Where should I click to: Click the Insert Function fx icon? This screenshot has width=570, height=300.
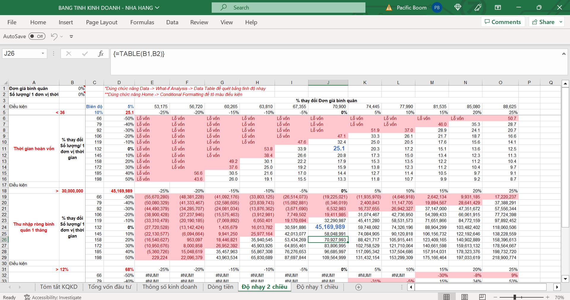click(x=101, y=54)
